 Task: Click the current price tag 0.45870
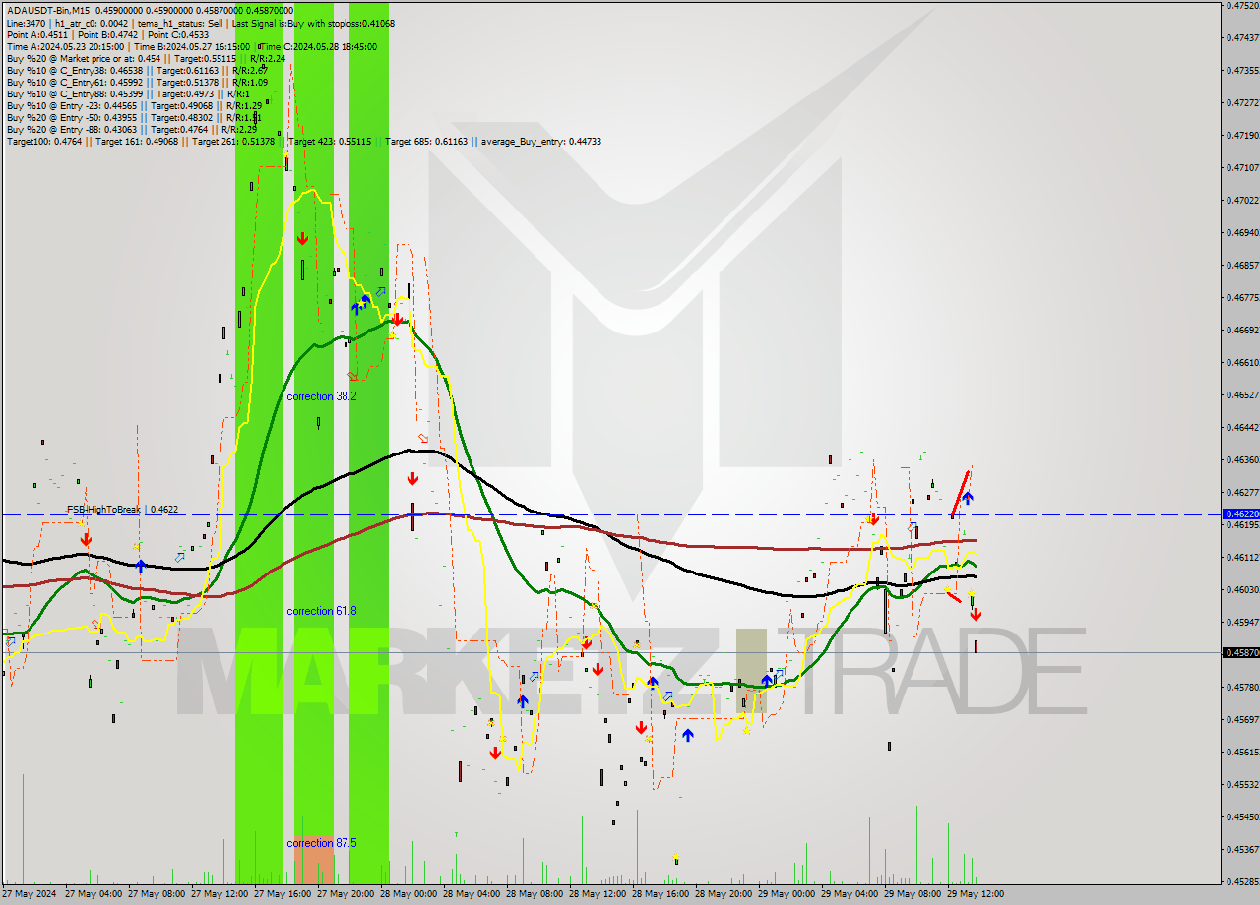click(x=1240, y=652)
